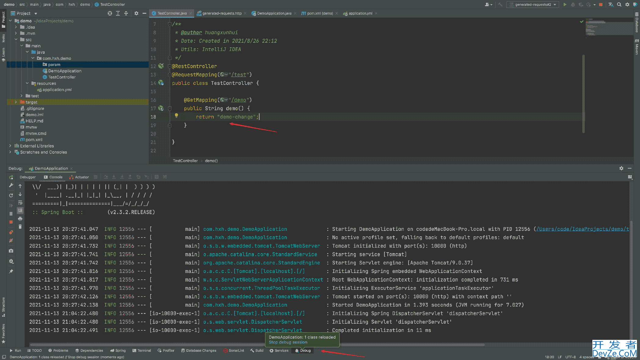View breakpoints icon in debug sidebar
Image resolution: width=640 pixels, height=360 pixels.
[x=11, y=232]
